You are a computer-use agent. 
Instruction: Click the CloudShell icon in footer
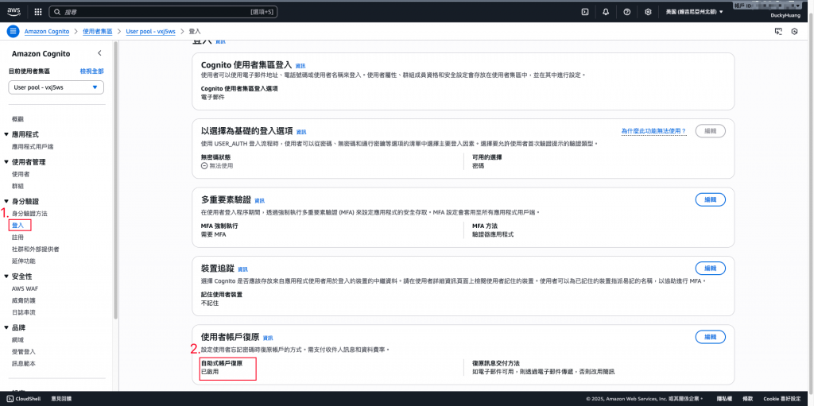click(10, 399)
